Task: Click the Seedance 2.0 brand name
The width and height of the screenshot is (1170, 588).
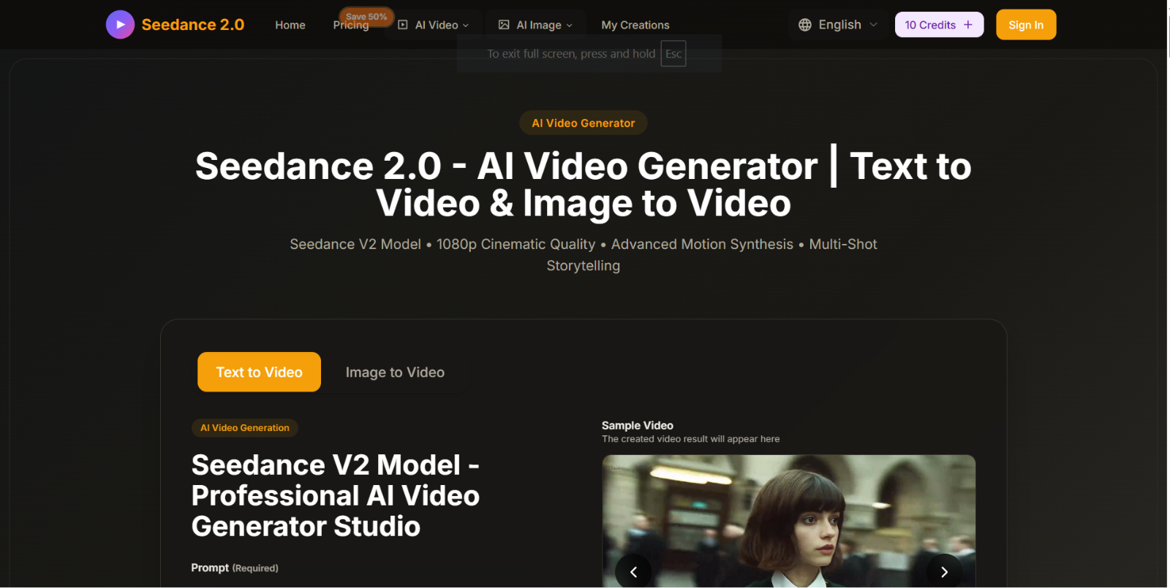Action: click(x=193, y=25)
